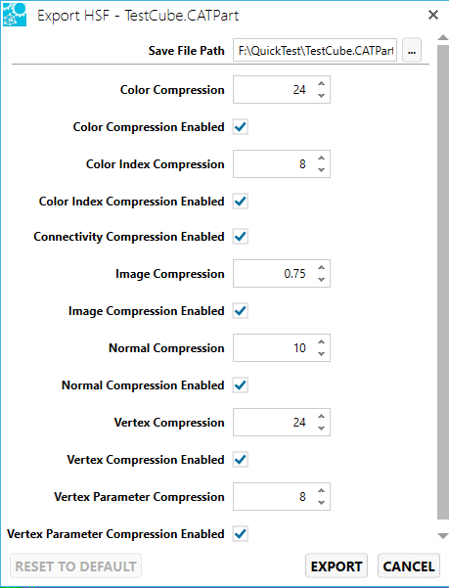This screenshot has width=449, height=588.
Task: Click the app icon in title bar
Action: pyautogui.click(x=15, y=15)
